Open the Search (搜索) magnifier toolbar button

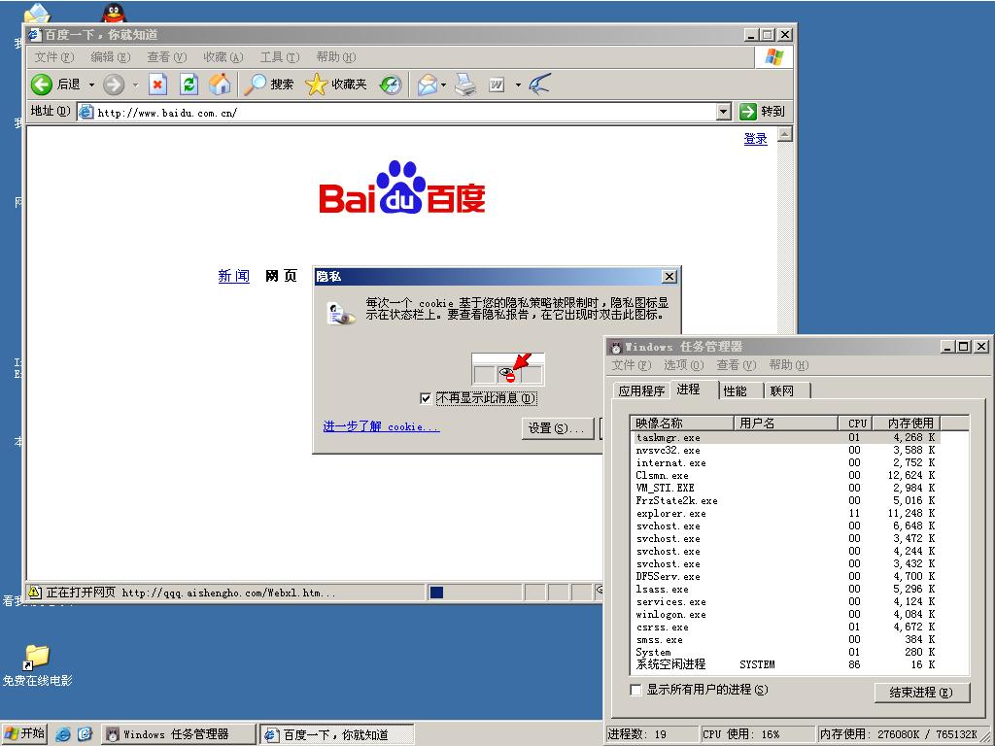click(x=269, y=85)
